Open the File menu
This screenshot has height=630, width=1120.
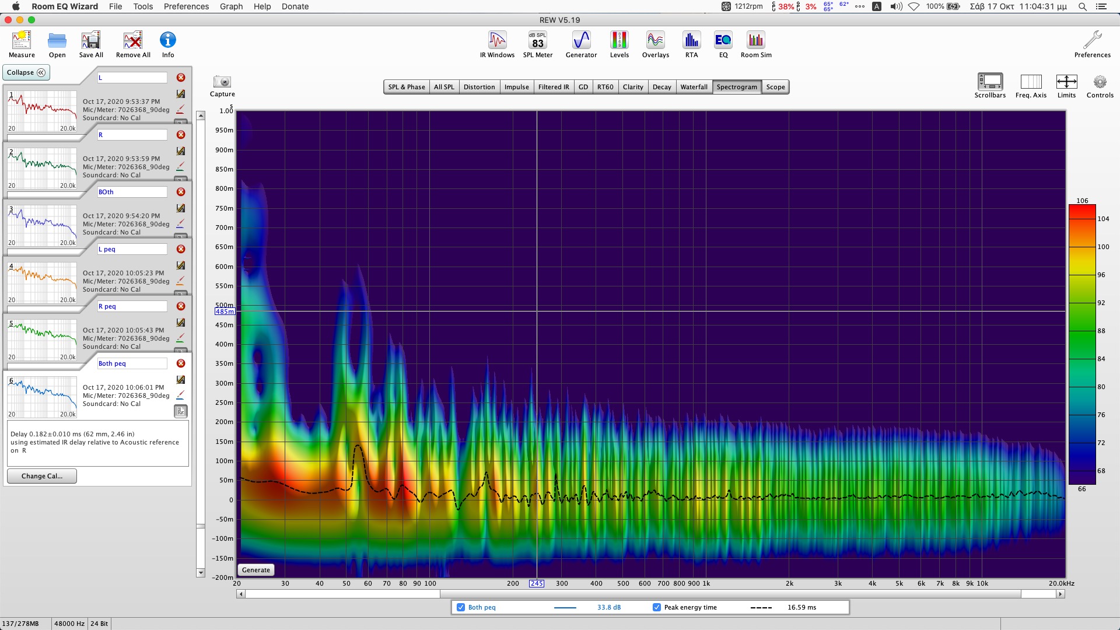[116, 6]
